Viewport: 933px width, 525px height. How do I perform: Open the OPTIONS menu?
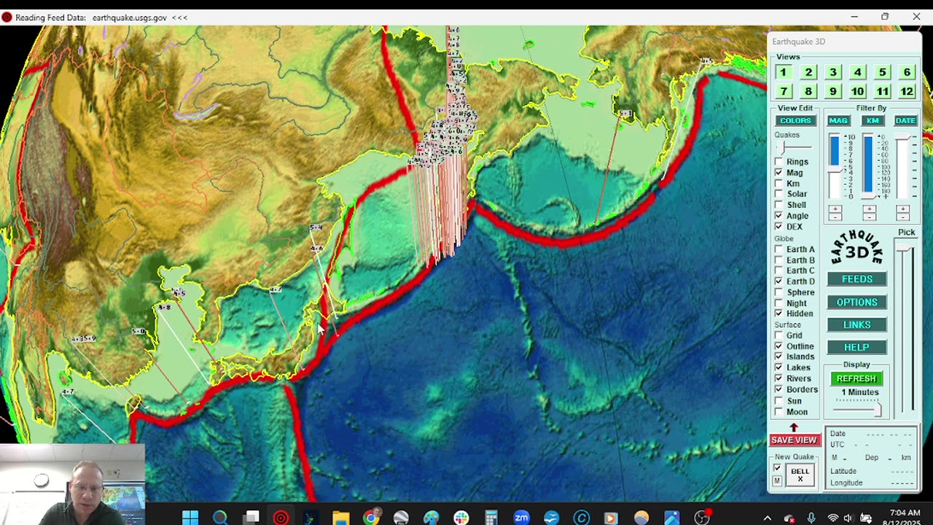click(857, 302)
